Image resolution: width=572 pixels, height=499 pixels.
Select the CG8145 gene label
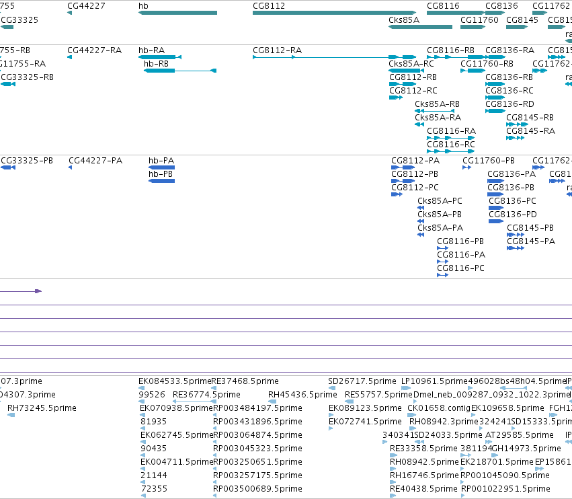pos(522,20)
